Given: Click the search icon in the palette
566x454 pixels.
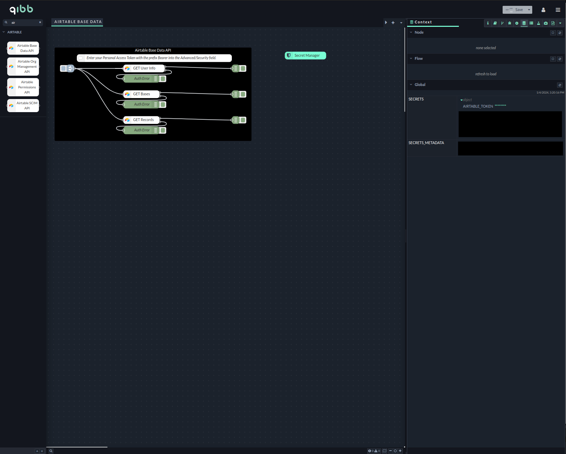Looking at the screenshot, I should (x=6, y=22).
